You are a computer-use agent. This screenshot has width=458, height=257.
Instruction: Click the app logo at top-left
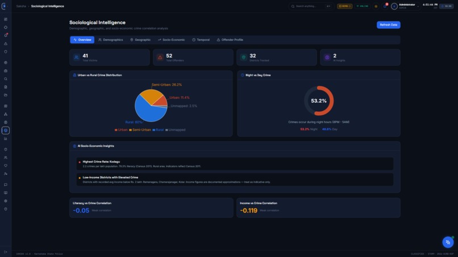pos(4,6)
